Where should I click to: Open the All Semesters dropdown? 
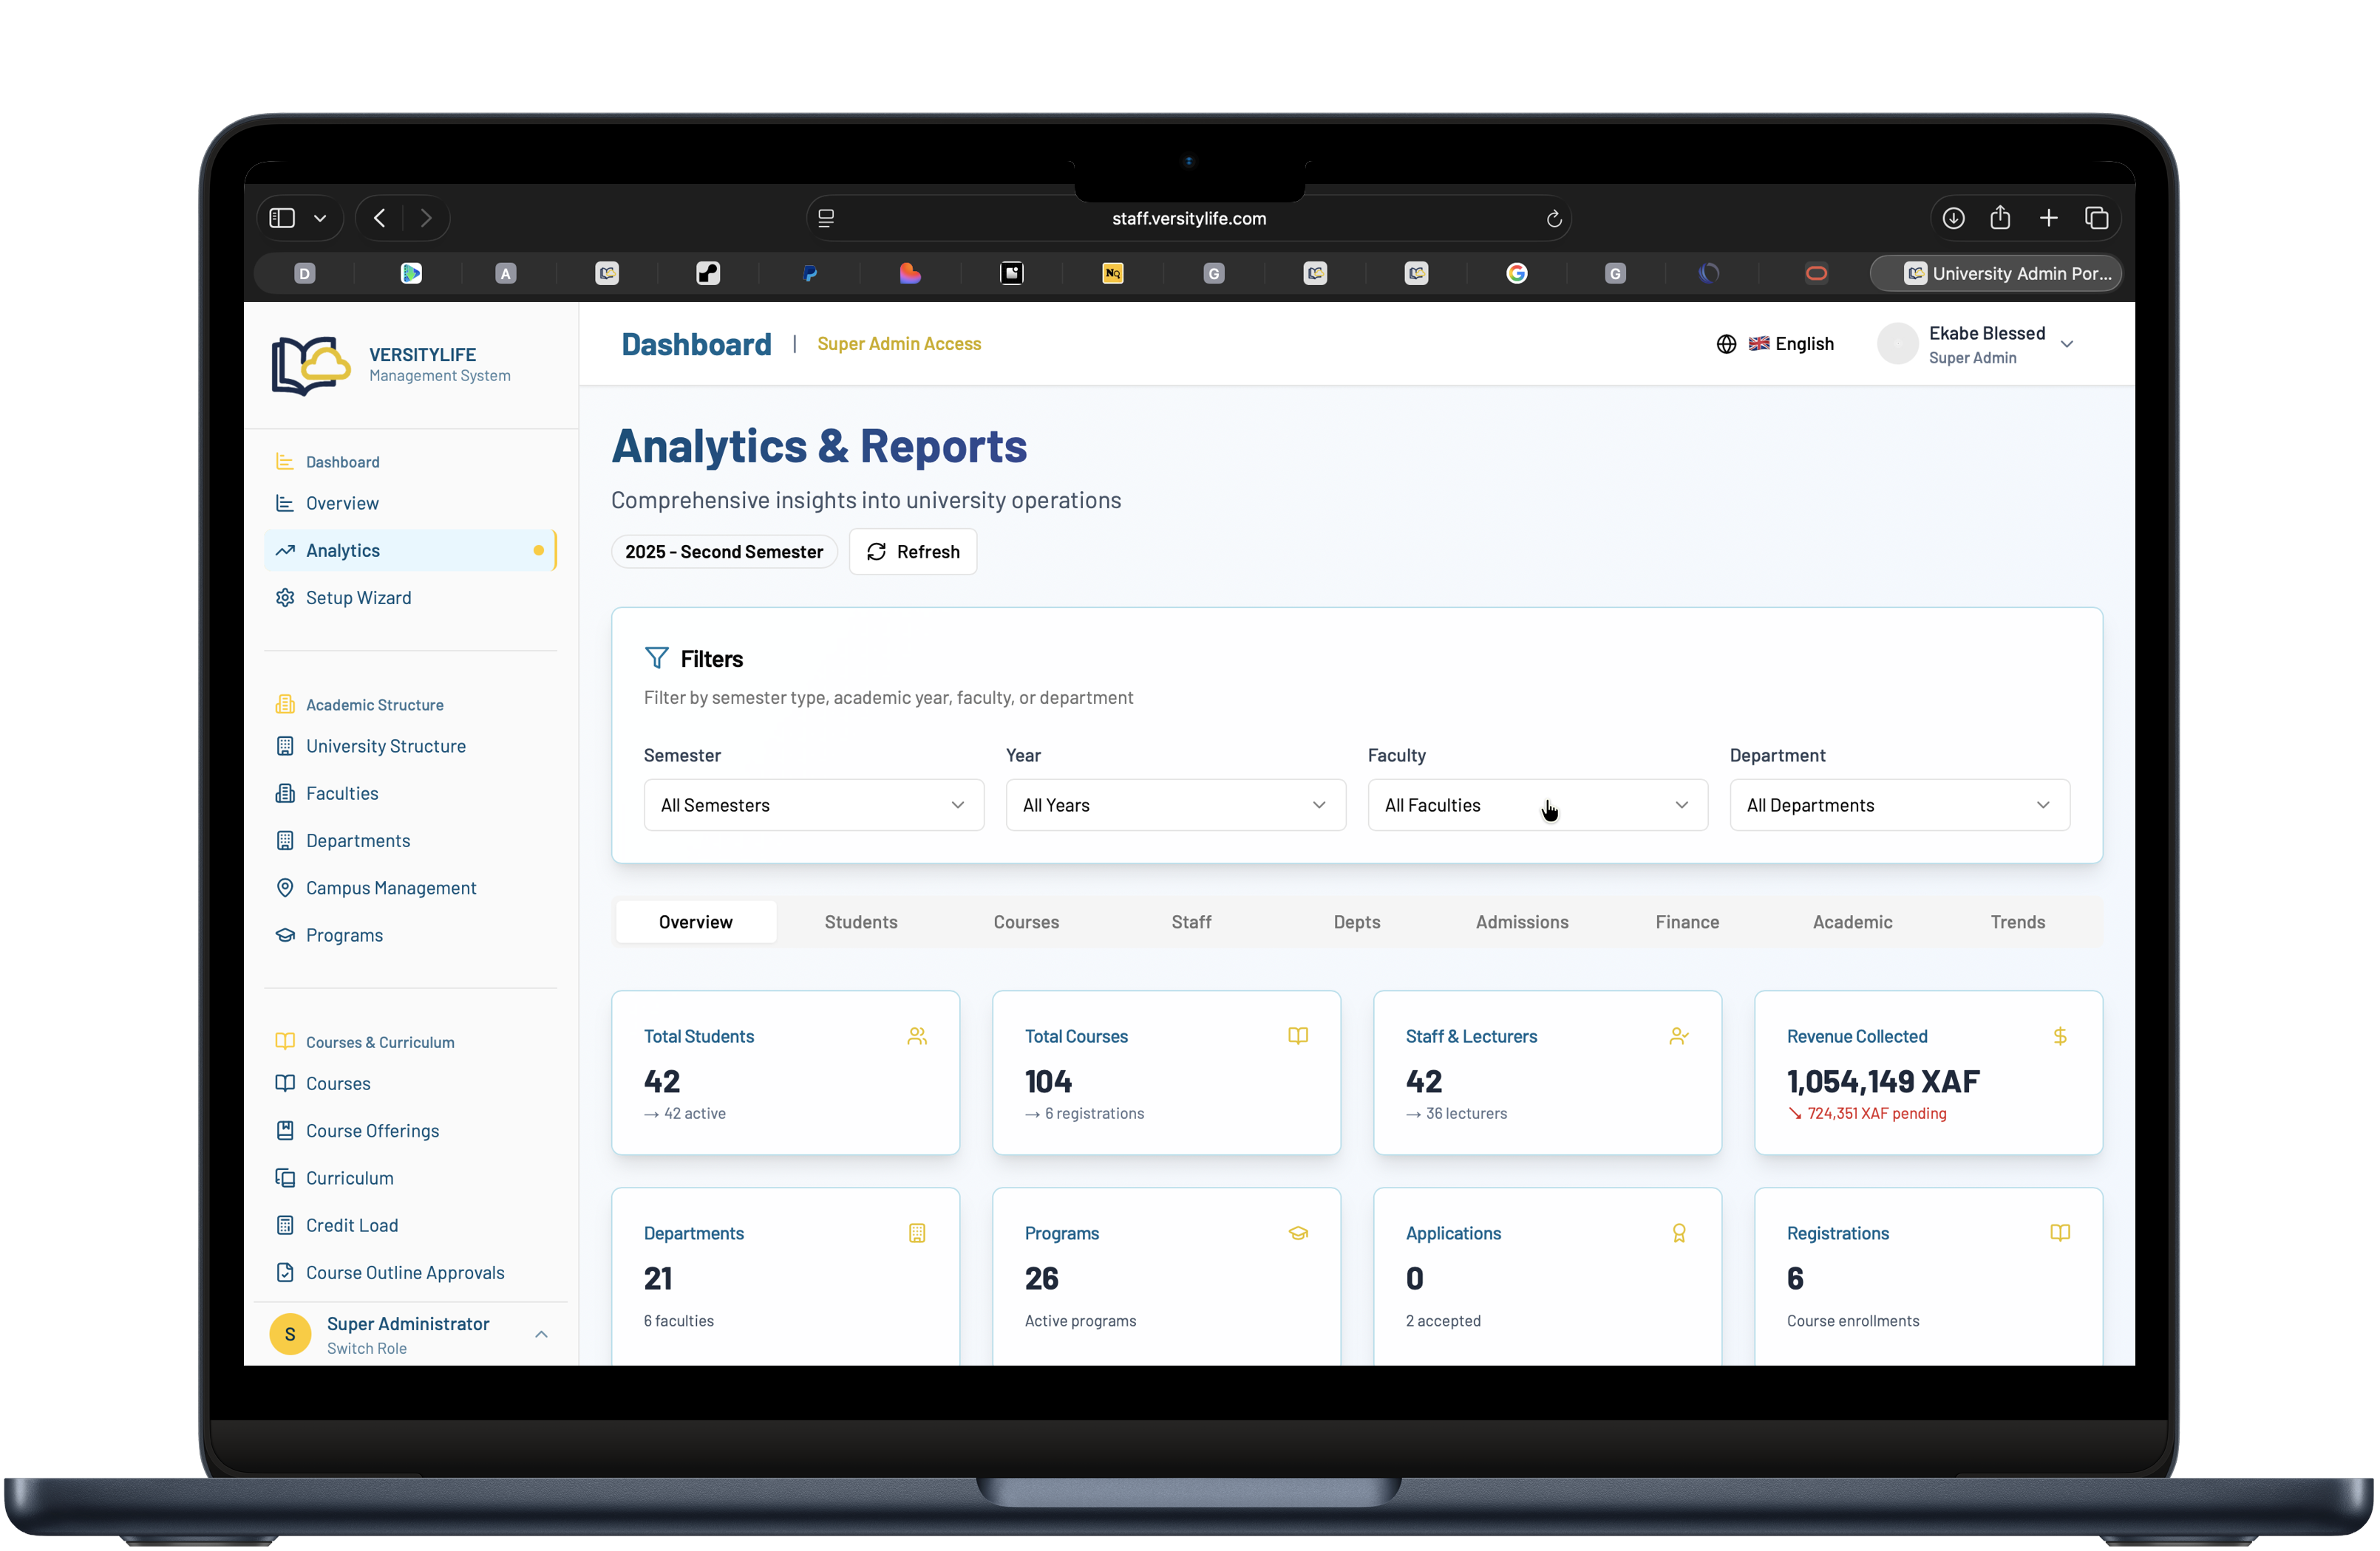tap(813, 804)
